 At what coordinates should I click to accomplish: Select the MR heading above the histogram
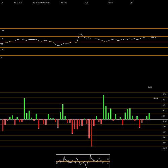150,87
